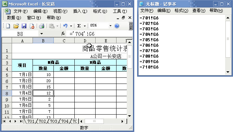Go to the last sheet tab with the arrow
This screenshot has height=132, width=233.
click(21, 121)
